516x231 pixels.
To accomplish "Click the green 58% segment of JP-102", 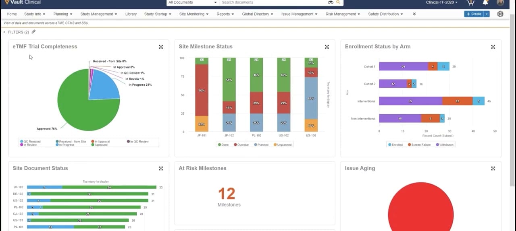I will coord(229,79).
